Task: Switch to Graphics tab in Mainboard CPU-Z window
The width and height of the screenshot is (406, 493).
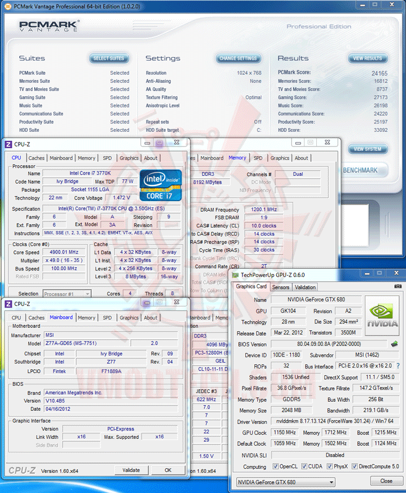Action: click(129, 318)
